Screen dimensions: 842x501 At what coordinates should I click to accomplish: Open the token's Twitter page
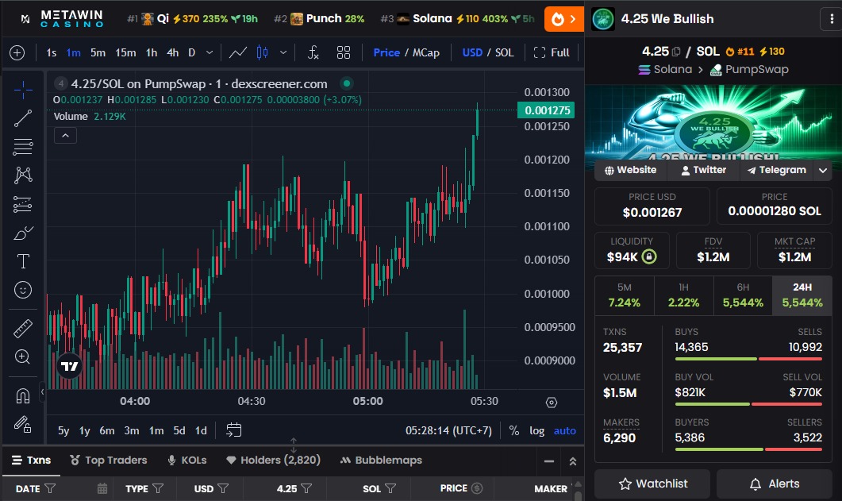tap(702, 170)
